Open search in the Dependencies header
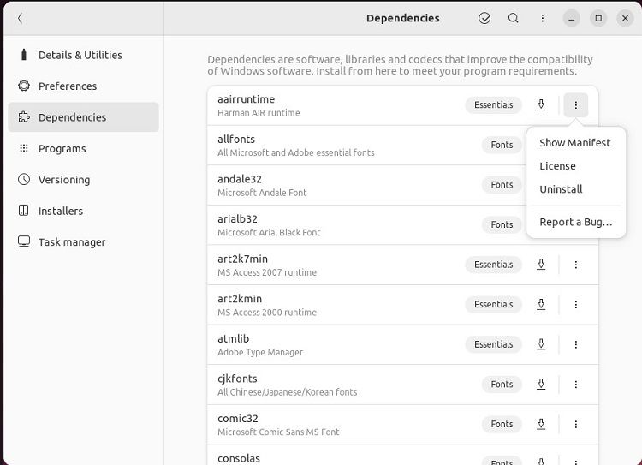 click(x=514, y=18)
